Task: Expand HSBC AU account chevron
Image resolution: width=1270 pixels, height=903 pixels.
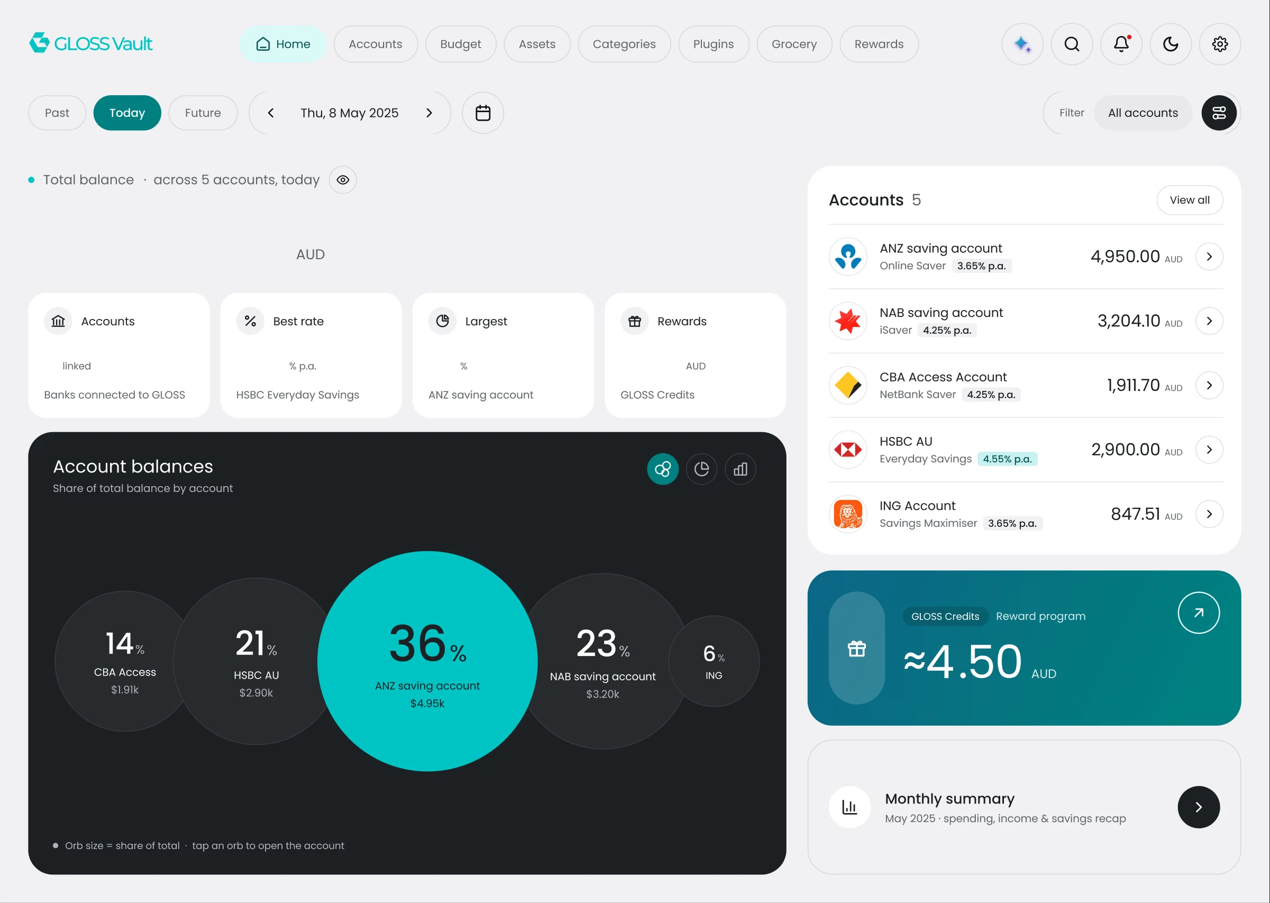Action: 1209,450
